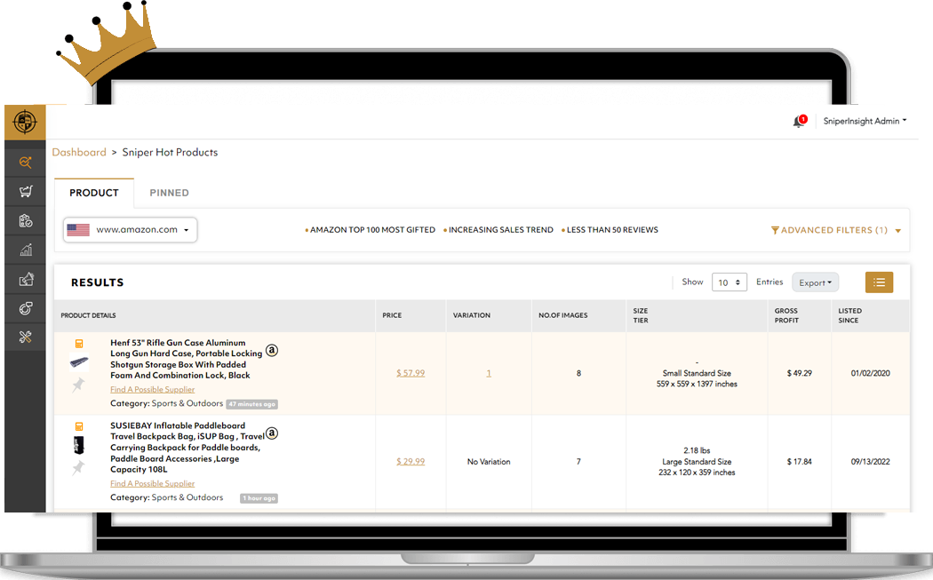The image size is (933, 580).
Task: Open the bar chart analytics sidebar icon
Action: (x=25, y=250)
